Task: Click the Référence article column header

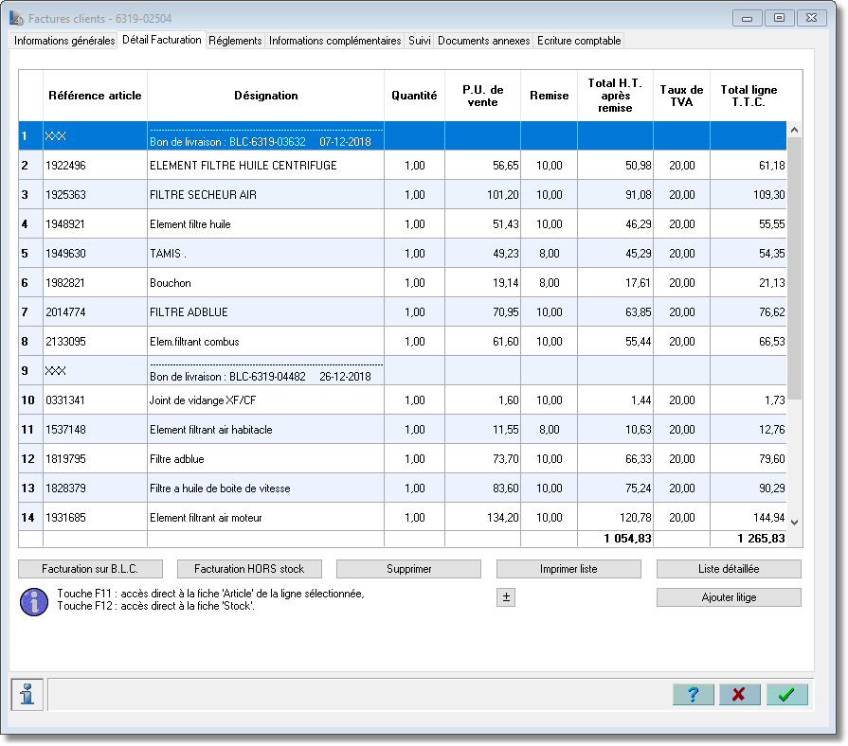Action: (95, 96)
